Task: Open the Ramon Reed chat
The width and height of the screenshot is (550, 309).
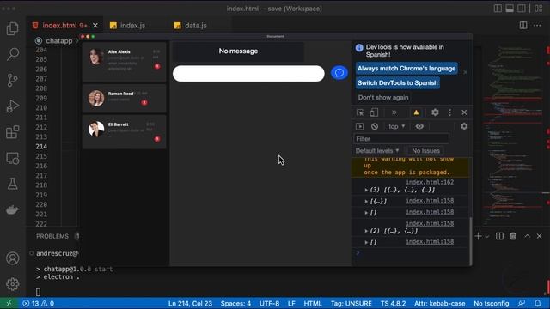Action: click(x=124, y=99)
